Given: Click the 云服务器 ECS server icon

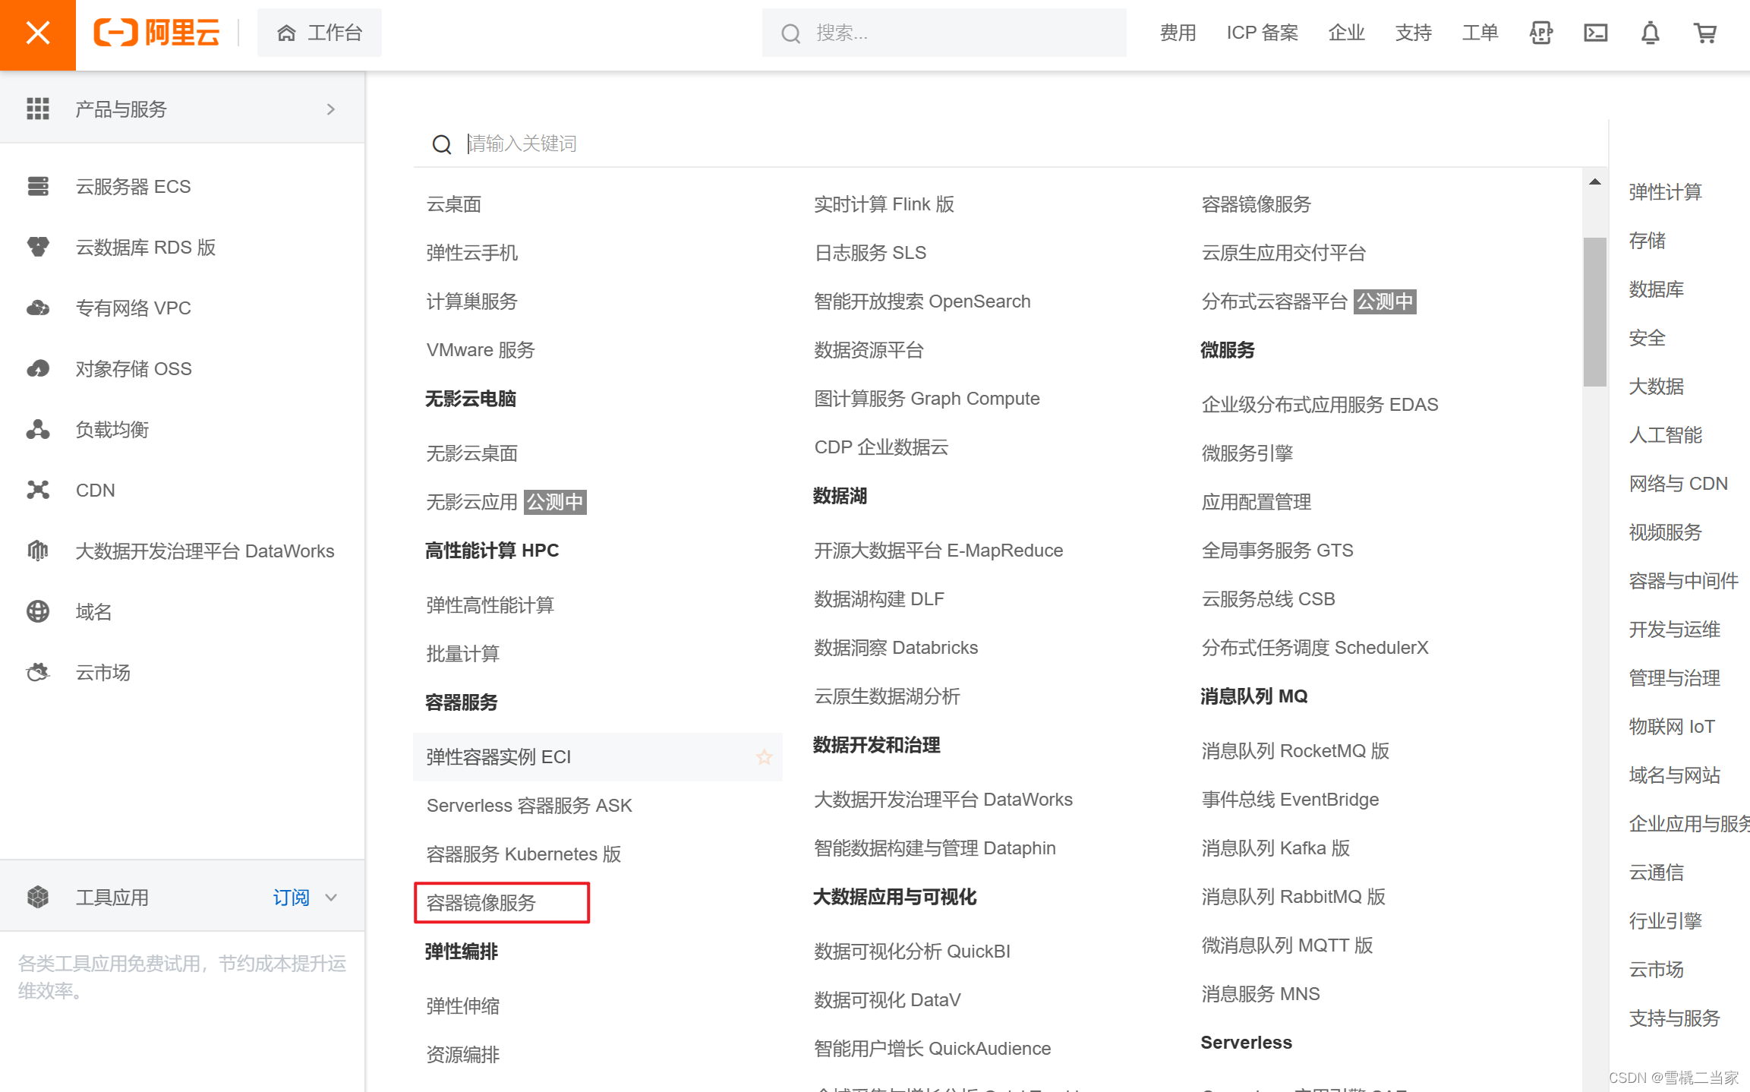Looking at the screenshot, I should coord(38,186).
